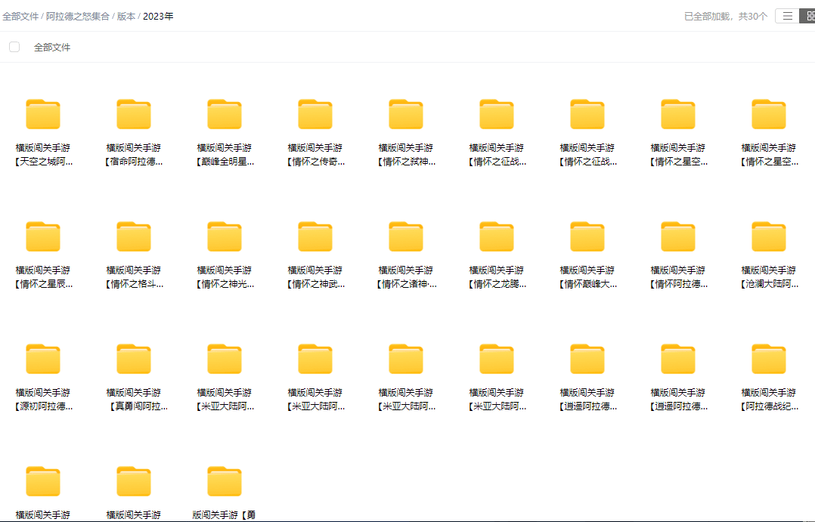This screenshot has width=815, height=522.
Task: Go back to 版本 breadcrumb level
Action: [x=126, y=16]
